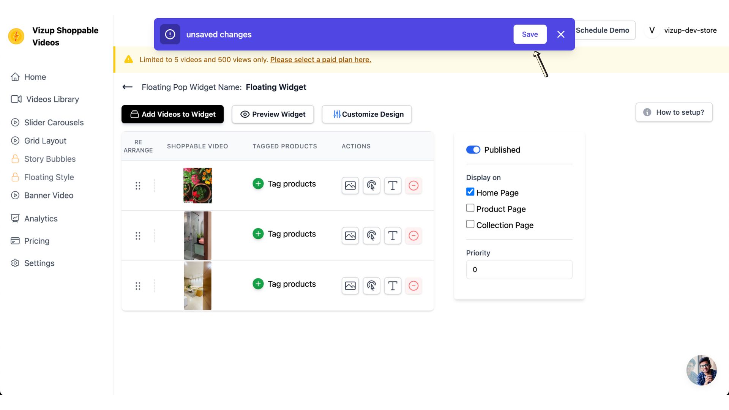Click the thumbnail icon for third video
The image size is (729, 410).
tap(350, 285)
